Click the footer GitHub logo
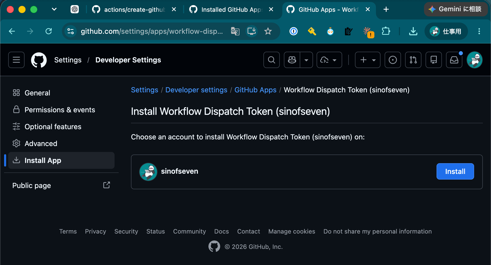Screen dimensions: 491x265 point(214,246)
